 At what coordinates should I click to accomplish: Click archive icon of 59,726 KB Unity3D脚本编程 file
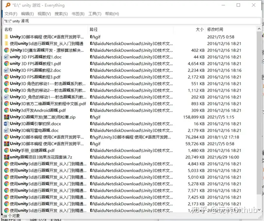[x=6, y=144]
